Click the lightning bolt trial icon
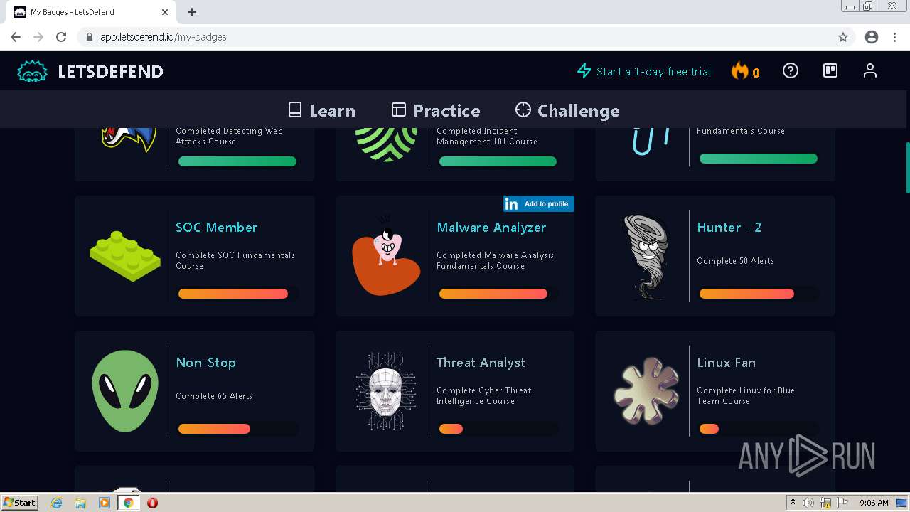The image size is (910, 512). [584, 71]
